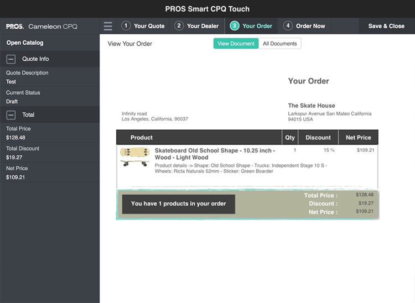The height and width of the screenshot is (303, 415).
Task: Open Catalog in the sidebar
Action: 25,43
